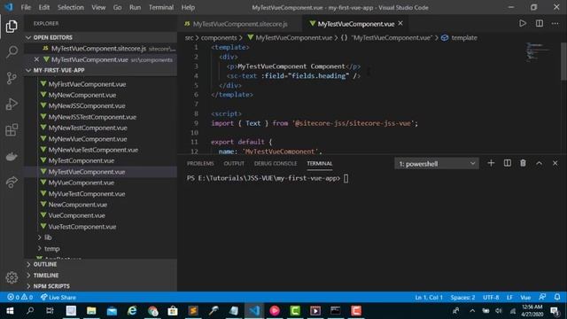The width and height of the screenshot is (567, 319).
Task: Switch to the Debug Console tab
Action: 276,163
